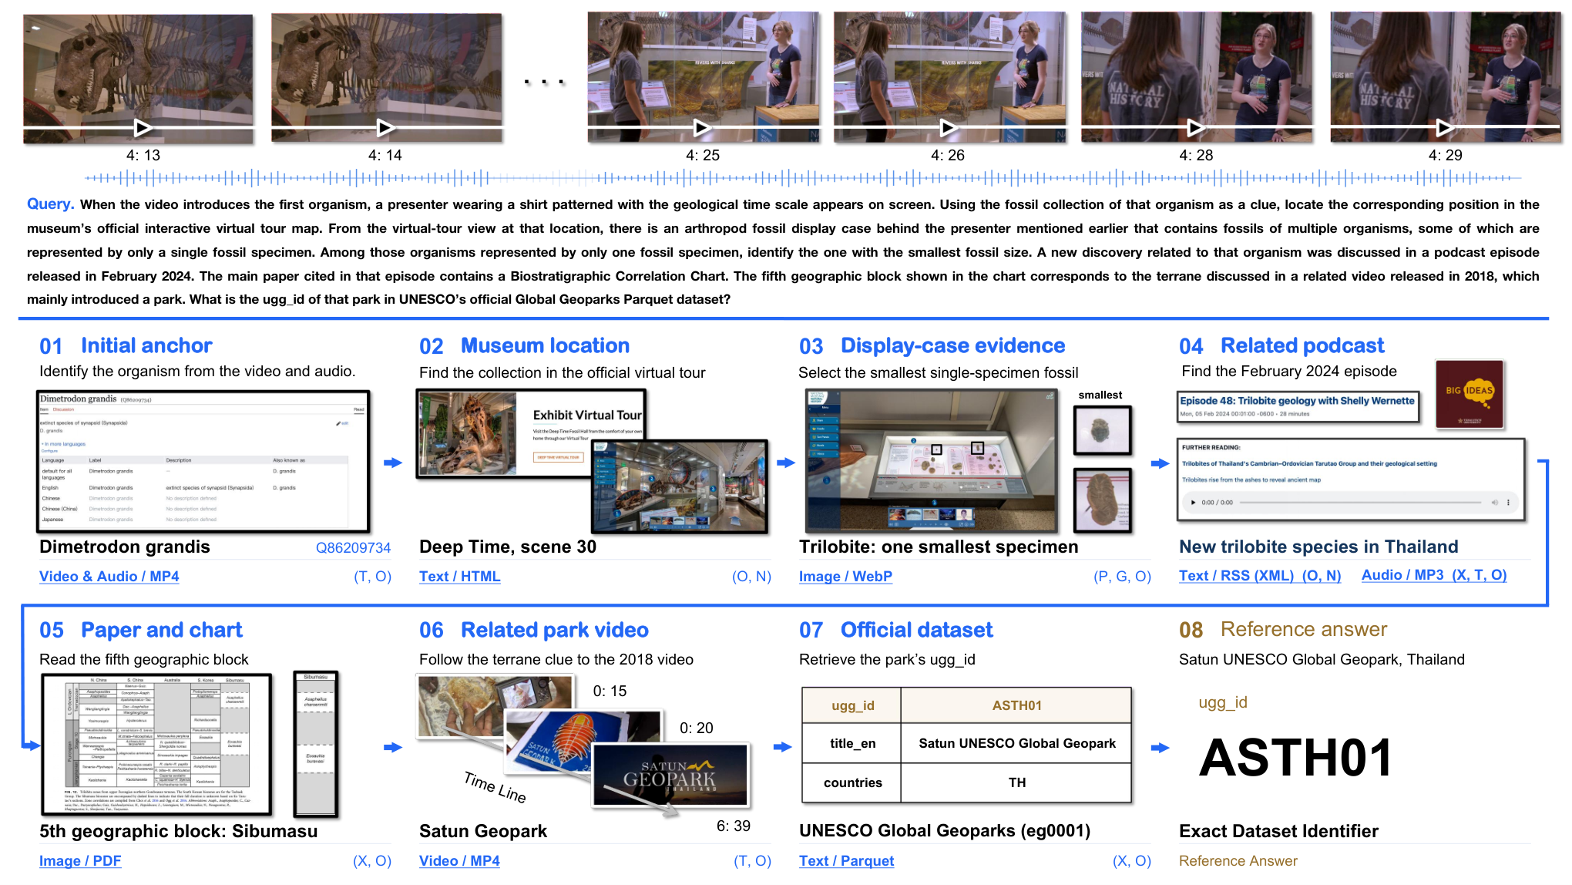
Task: Open the Text / Parquet link
Action: (847, 860)
